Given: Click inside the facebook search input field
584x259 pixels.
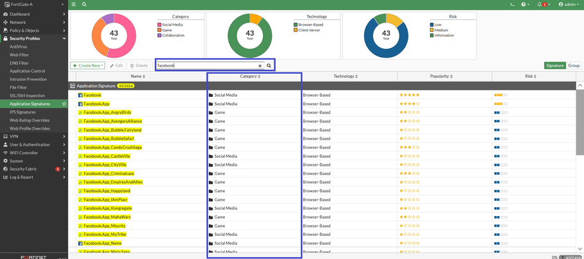Looking at the screenshot, I should point(205,65).
